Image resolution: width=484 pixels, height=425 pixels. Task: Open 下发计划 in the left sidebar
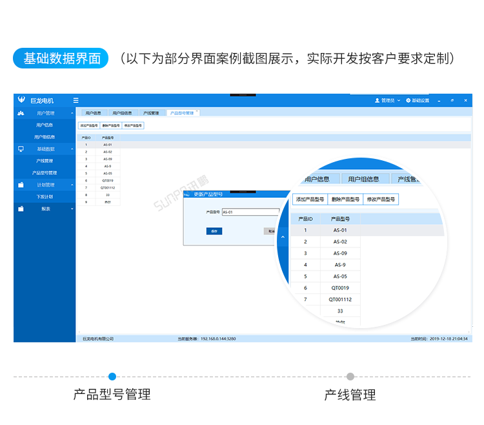(x=45, y=197)
